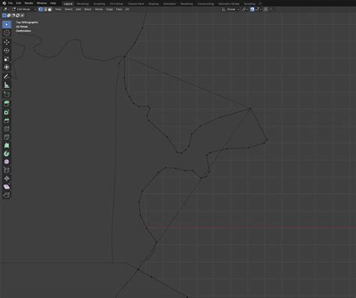
Task: Open the Mesh menu
Action: coord(88,9)
